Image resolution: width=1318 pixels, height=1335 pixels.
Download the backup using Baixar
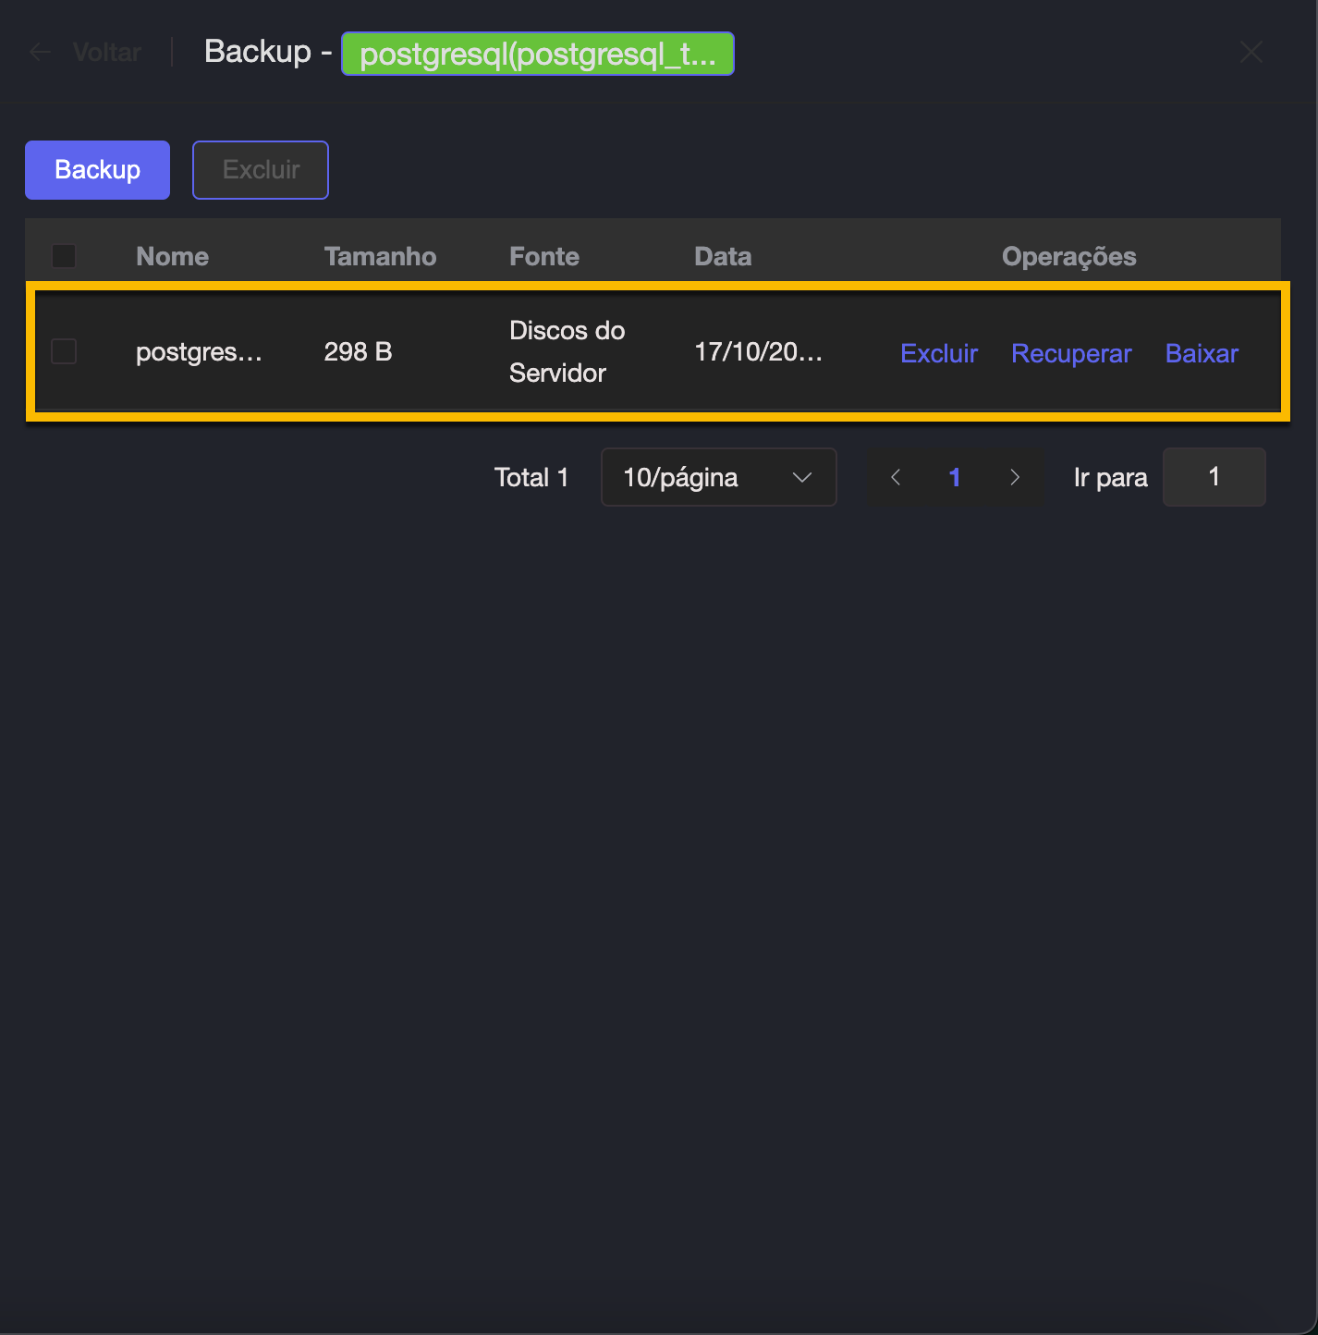[x=1201, y=353]
